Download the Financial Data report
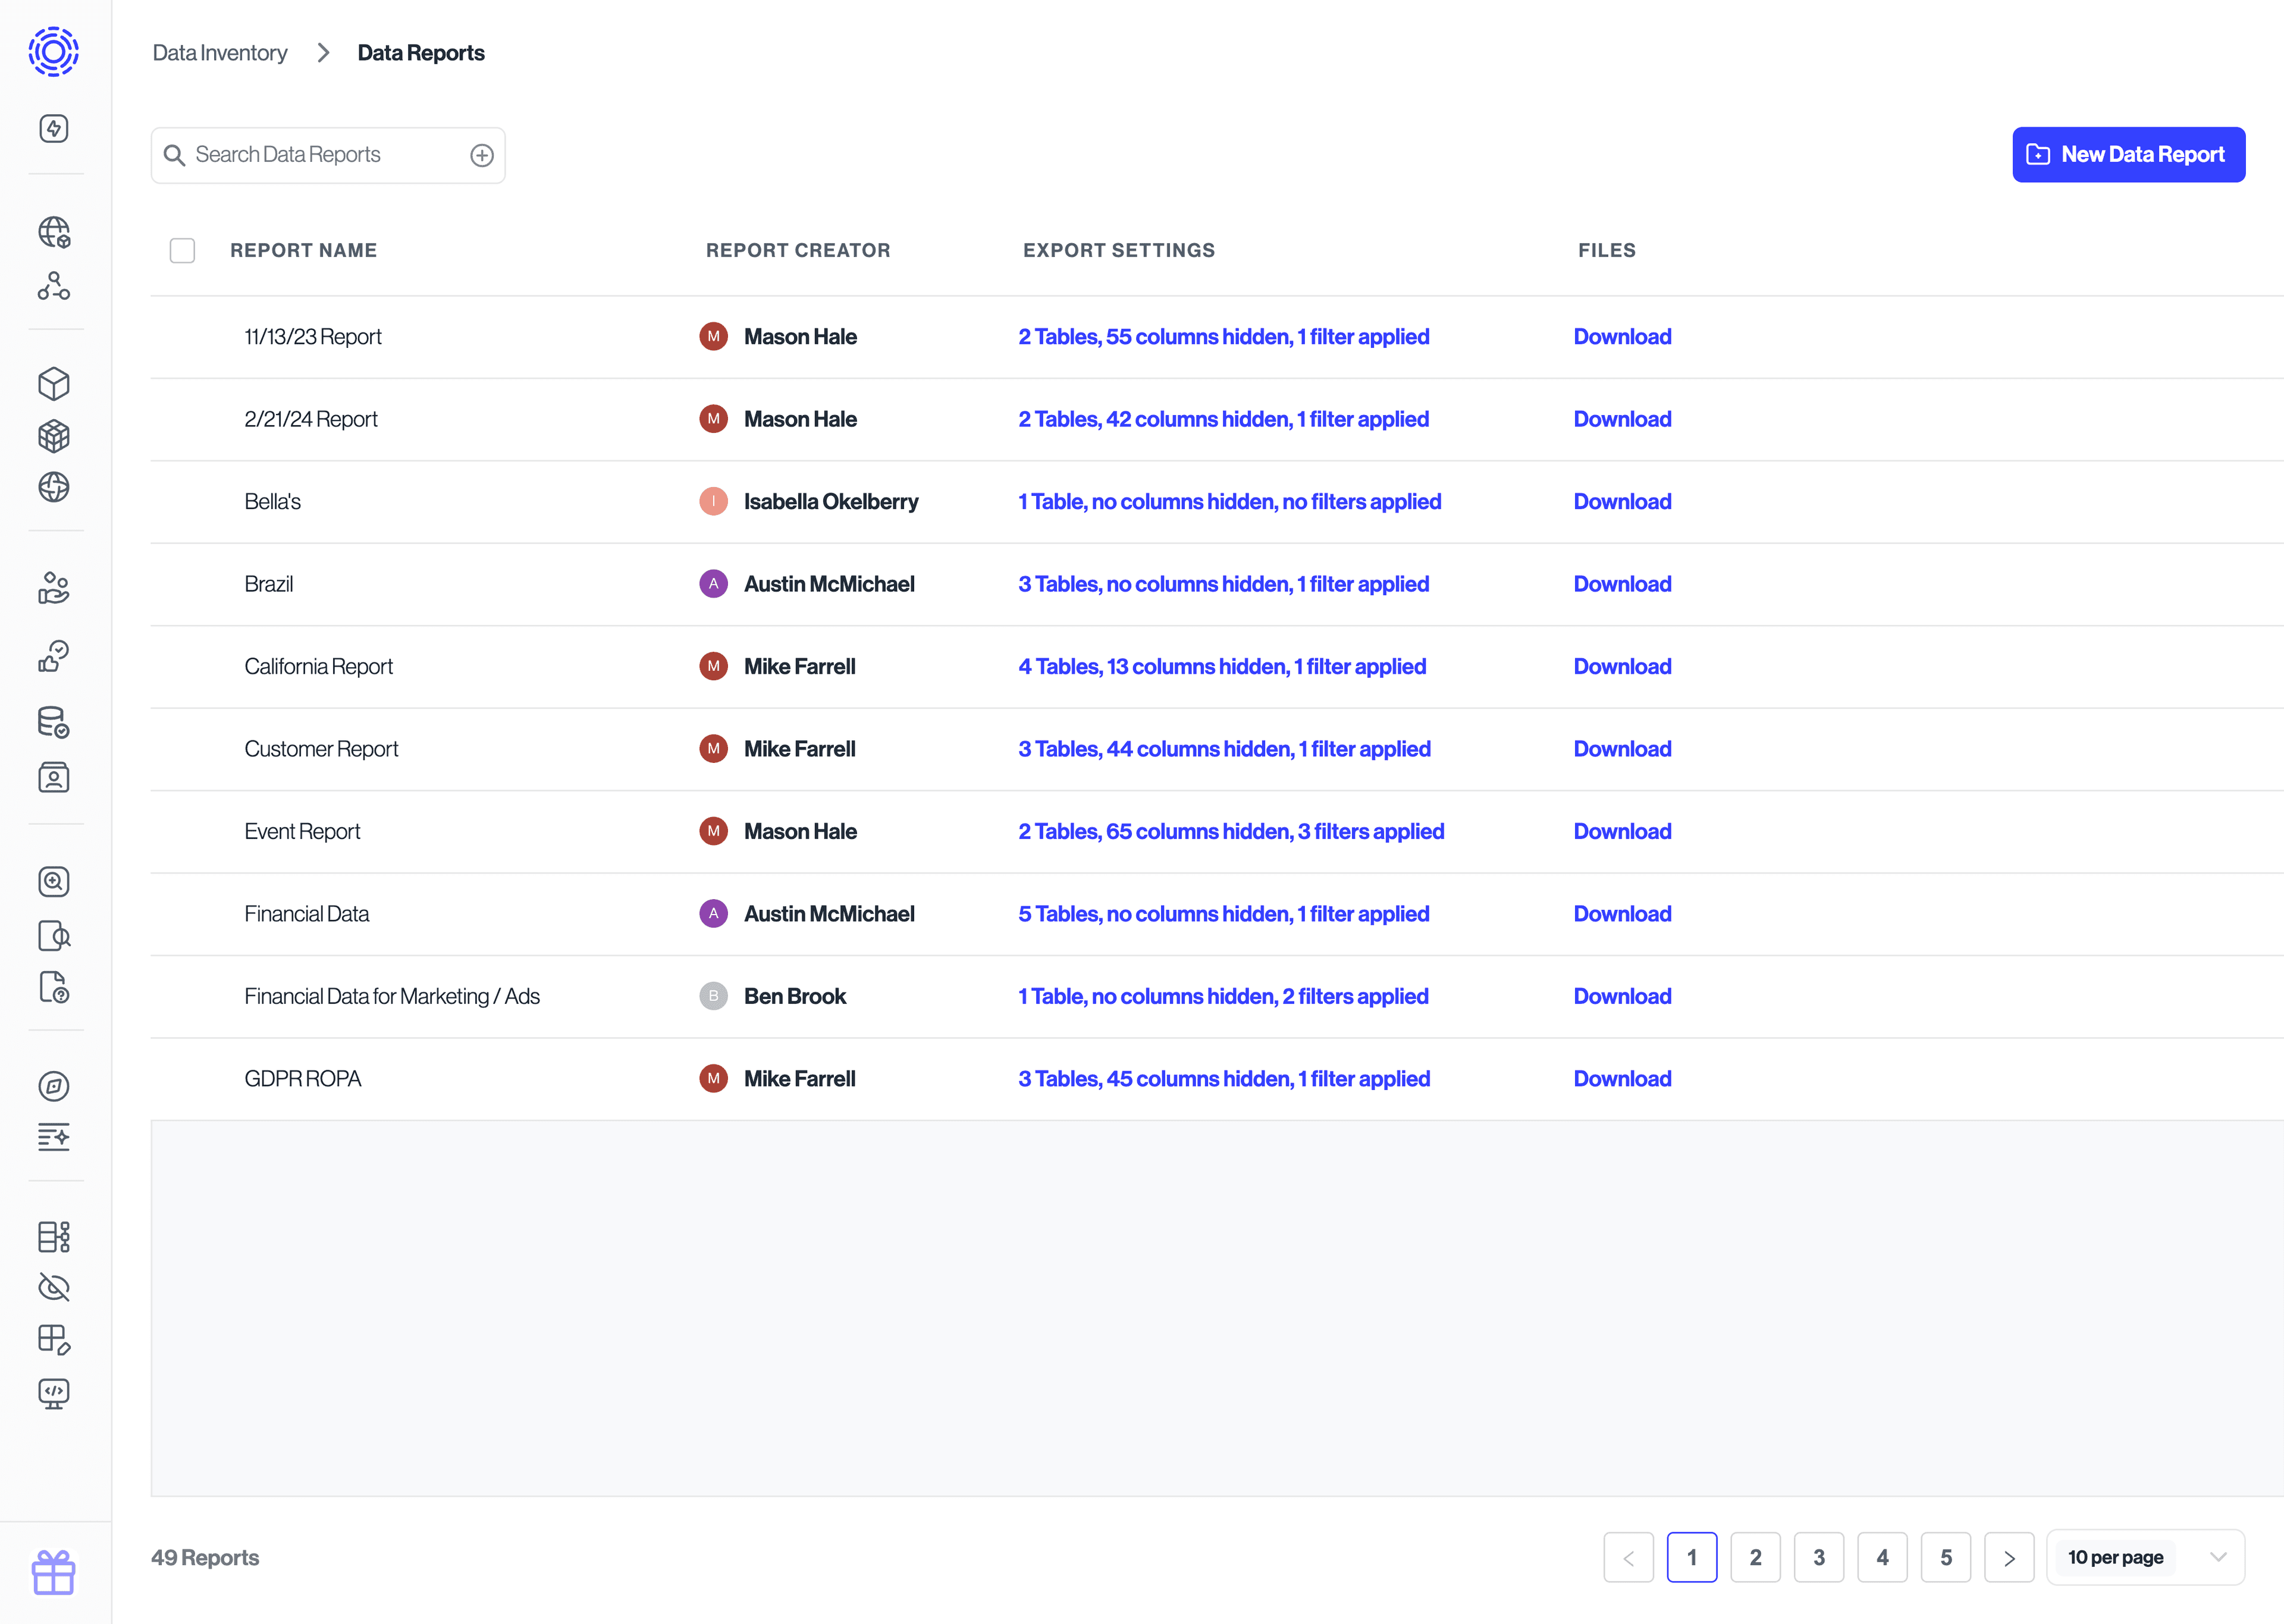Screen dimensions: 2284x1624 tap(1620, 912)
